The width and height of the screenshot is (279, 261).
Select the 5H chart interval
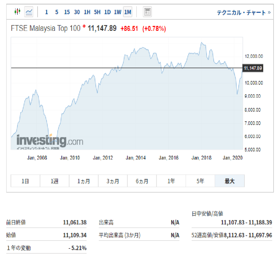pos(97,12)
